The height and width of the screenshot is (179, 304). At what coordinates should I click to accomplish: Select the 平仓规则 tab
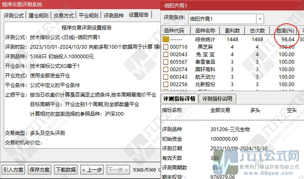point(89,16)
